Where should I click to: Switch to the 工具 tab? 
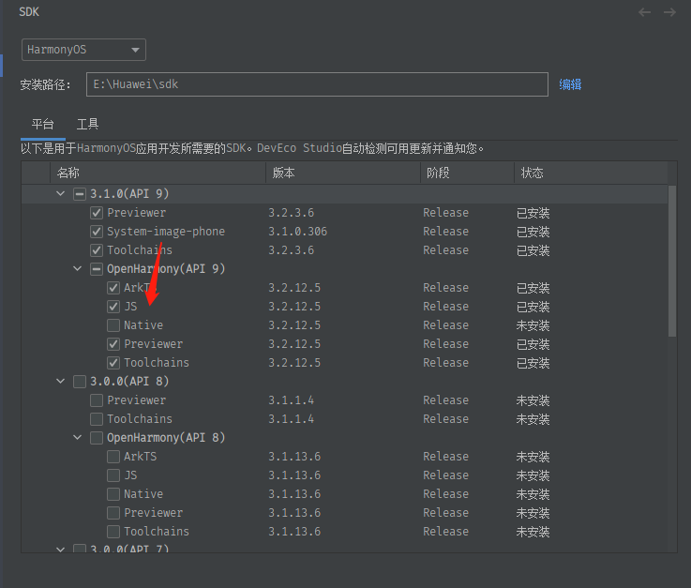87,125
